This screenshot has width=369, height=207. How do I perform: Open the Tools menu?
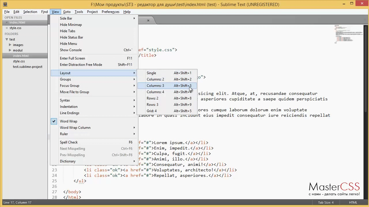pyautogui.click(x=79, y=12)
